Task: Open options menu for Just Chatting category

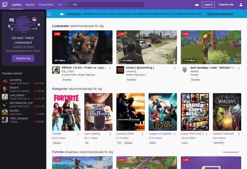Action: (x=110, y=134)
